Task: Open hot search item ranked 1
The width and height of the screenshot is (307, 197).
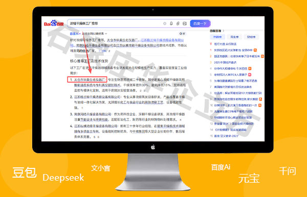Action: point(233,50)
